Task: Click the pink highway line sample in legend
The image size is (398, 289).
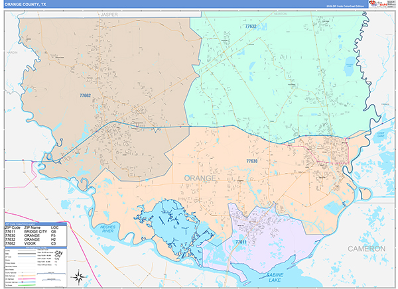Action: click(x=27, y=279)
